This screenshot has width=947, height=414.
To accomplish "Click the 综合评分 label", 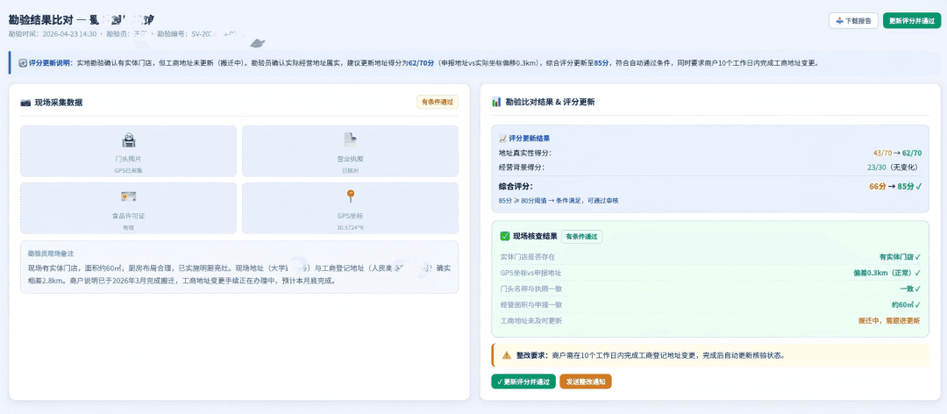I will [516, 187].
